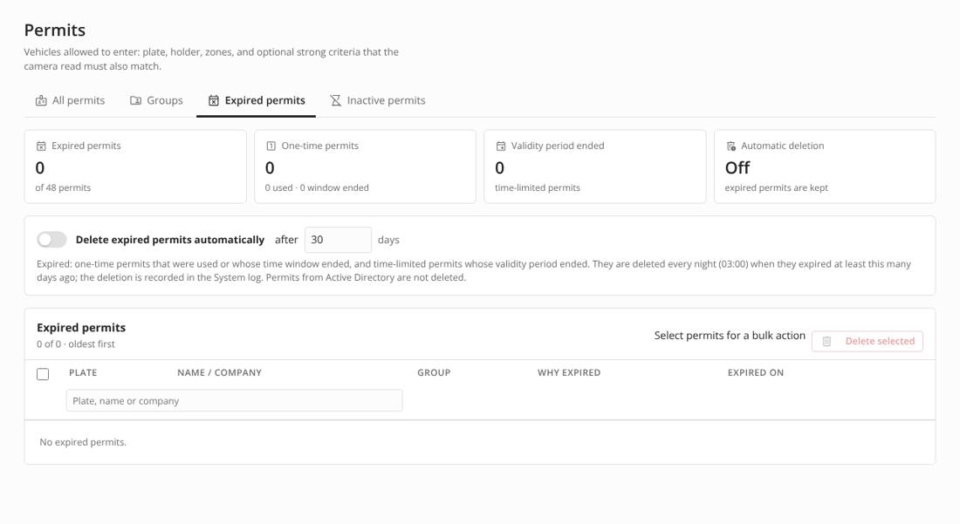This screenshot has height=524, width=960.
Task: Click 'Select permits for a bulk action' text
Action: (x=730, y=335)
